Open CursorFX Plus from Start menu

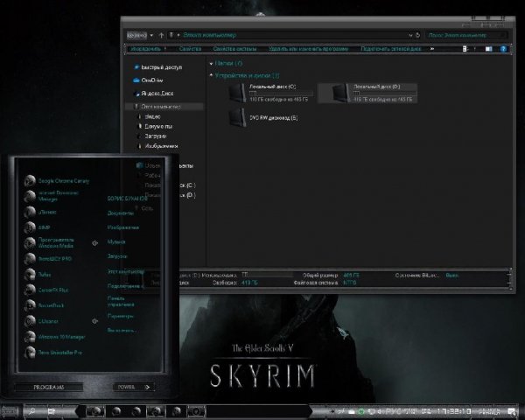(x=46, y=290)
